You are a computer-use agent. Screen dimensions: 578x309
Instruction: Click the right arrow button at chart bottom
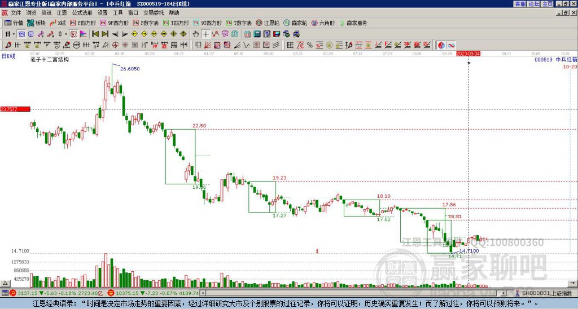(572, 284)
